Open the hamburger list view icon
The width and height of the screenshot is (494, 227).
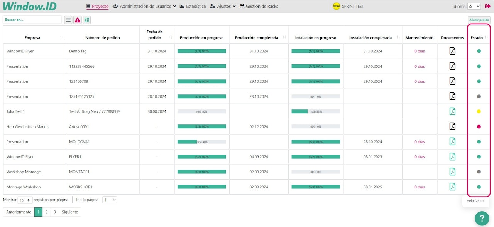68,20
